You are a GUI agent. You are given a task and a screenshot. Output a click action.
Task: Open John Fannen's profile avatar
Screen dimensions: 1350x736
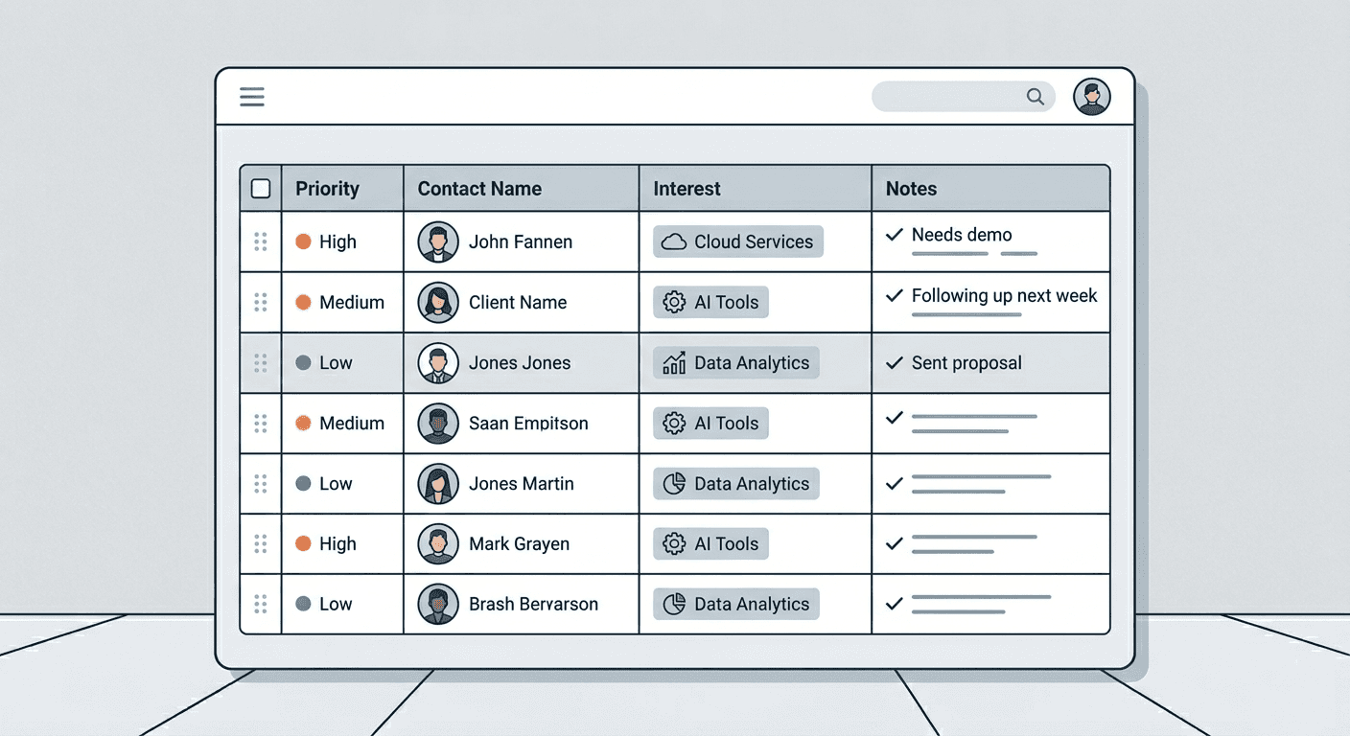(x=438, y=241)
